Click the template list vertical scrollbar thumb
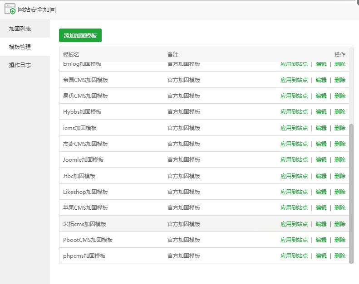359x284 pixels. click(x=351, y=194)
